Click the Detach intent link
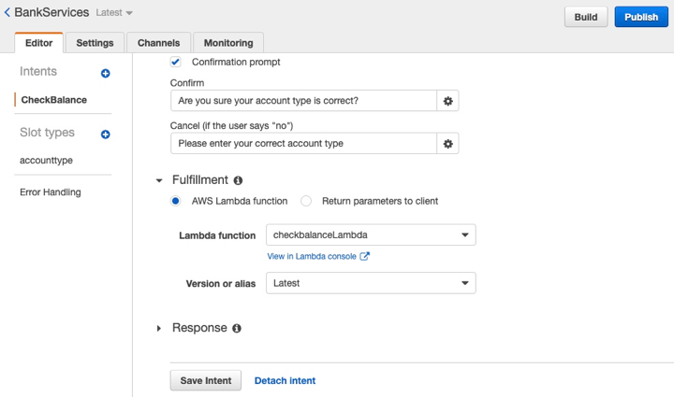The image size is (674, 397). 285,381
